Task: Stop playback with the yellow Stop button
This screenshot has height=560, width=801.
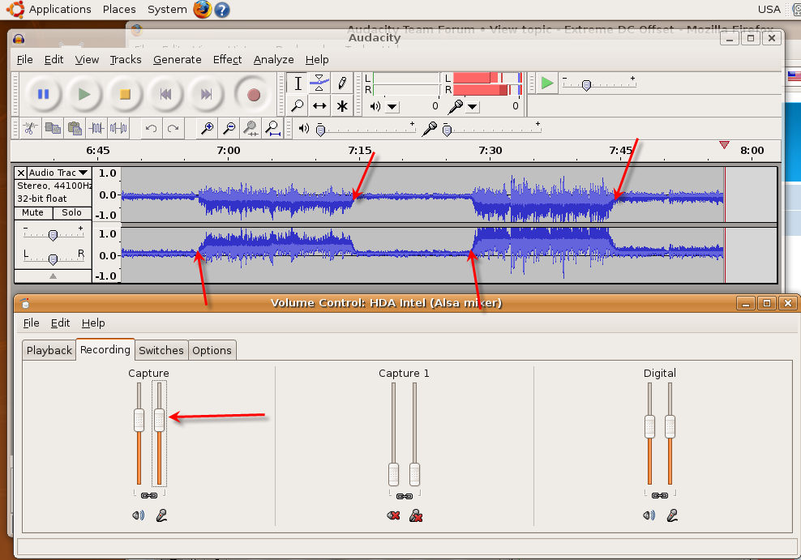Action: [125, 95]
